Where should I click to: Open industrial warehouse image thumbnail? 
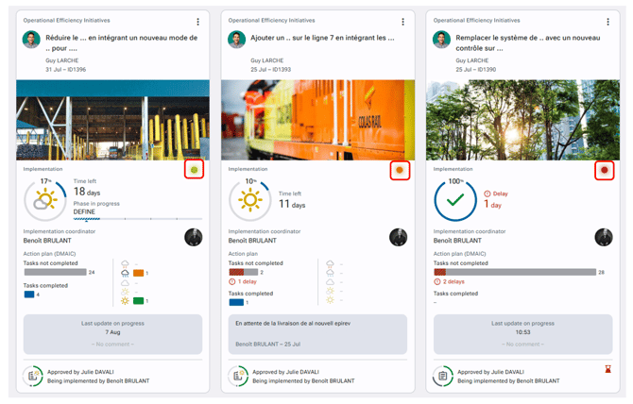coord(112,120)
